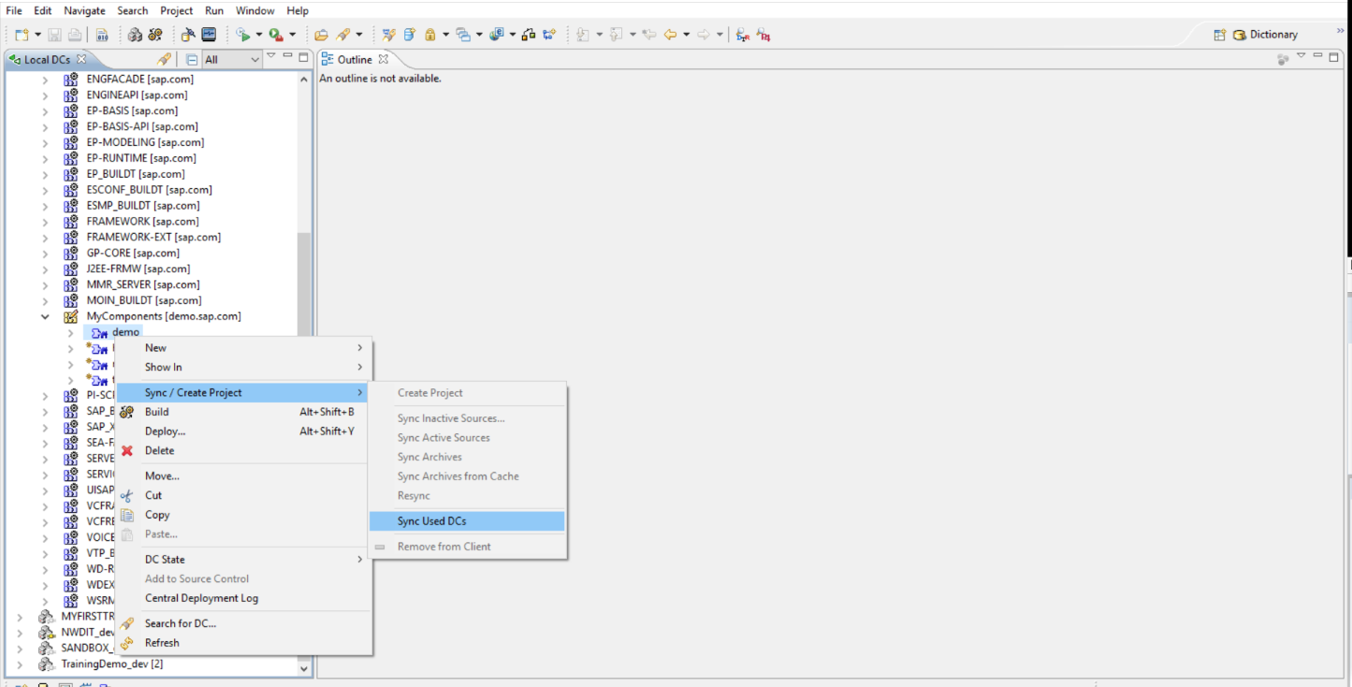
Task: Expand the demo DC node
Action: click(x=71, y=332)
